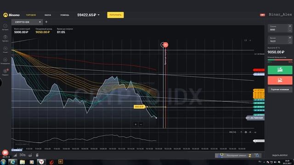Open the Помощь help menu
This screenshot has width=294, height=165.
(x=65, y=15)
